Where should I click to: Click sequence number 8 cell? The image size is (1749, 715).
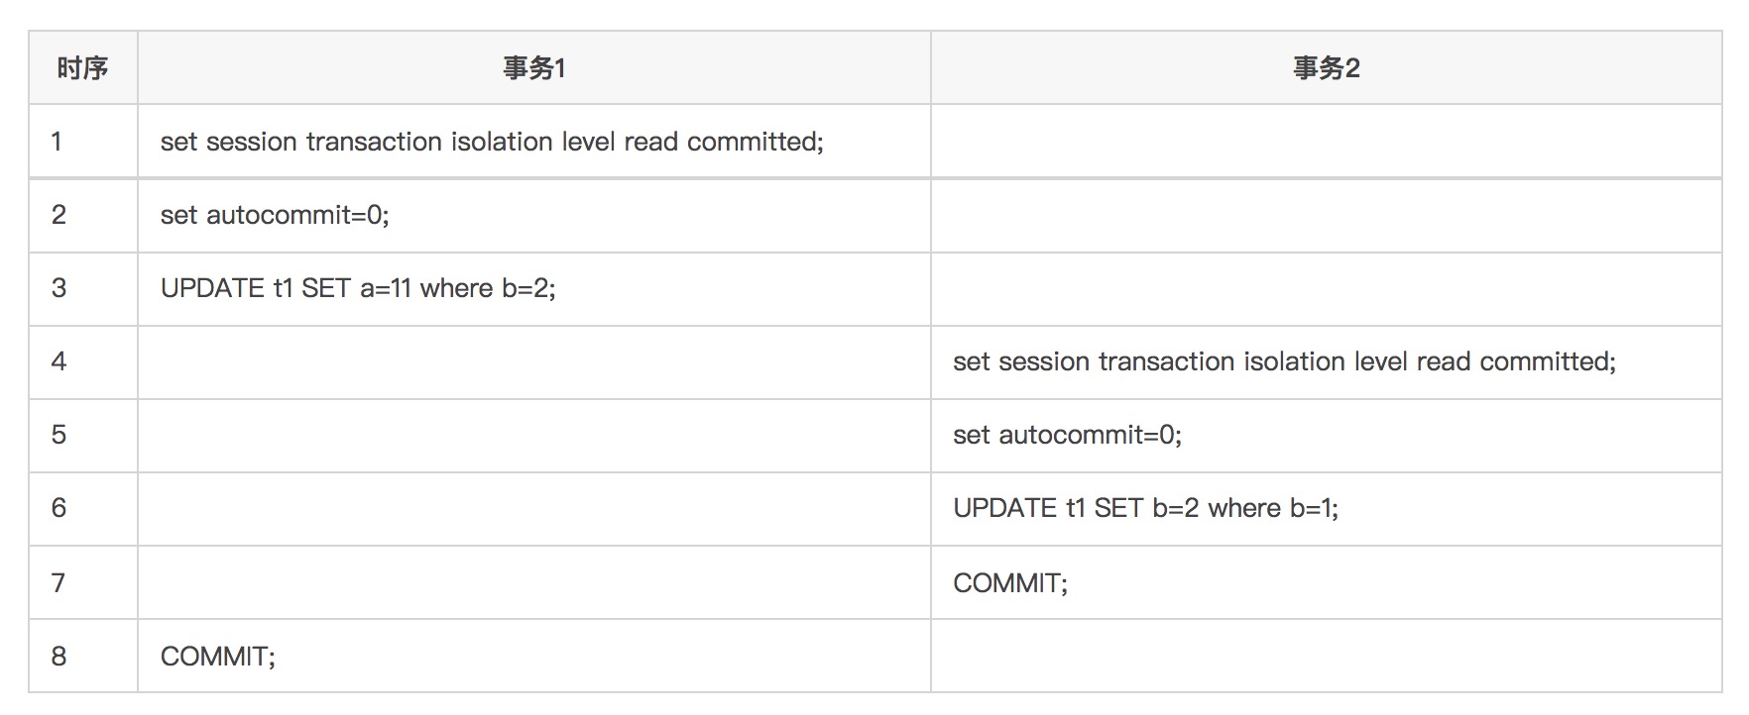coord(58,656)
